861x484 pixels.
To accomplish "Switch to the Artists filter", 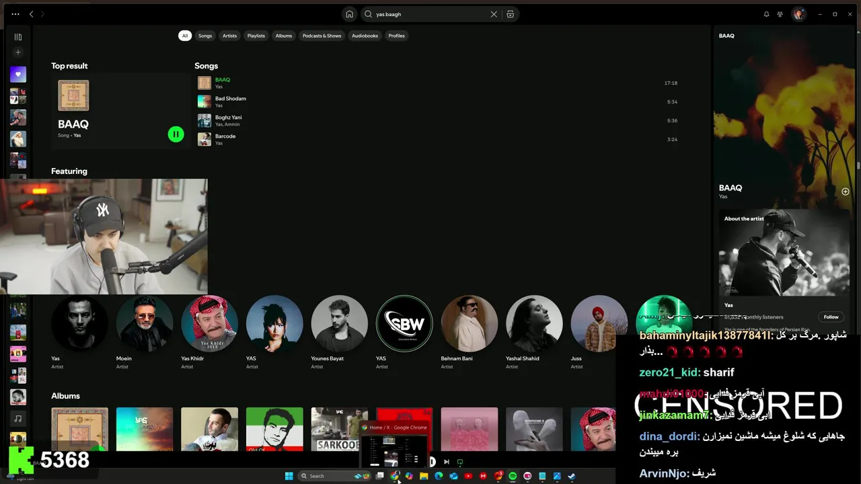I will pyautogui.click(x=230, y=36).
